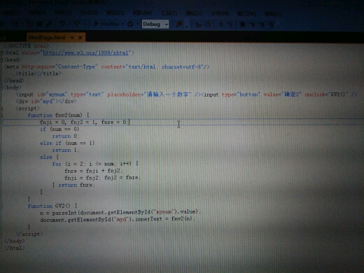Image resolution: width=364 pixels, height=273 pixels.
Task: Open the 工具(T) menu
Action: click(x=169, y=13)
